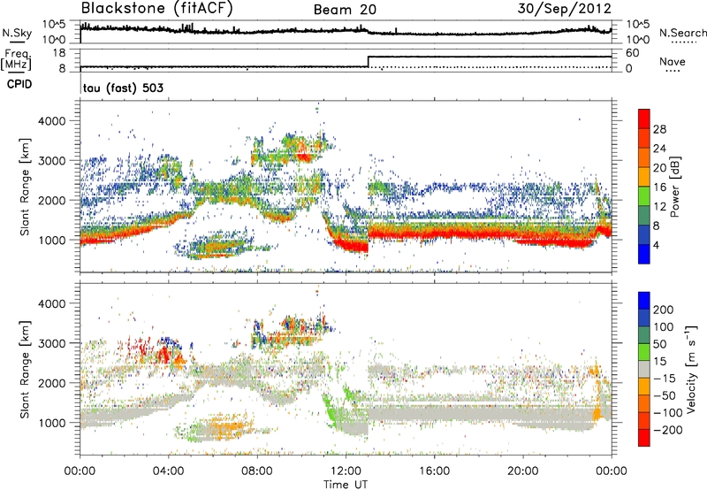Pick the bright blue bottom segment of power colorbar

[644, 255]
